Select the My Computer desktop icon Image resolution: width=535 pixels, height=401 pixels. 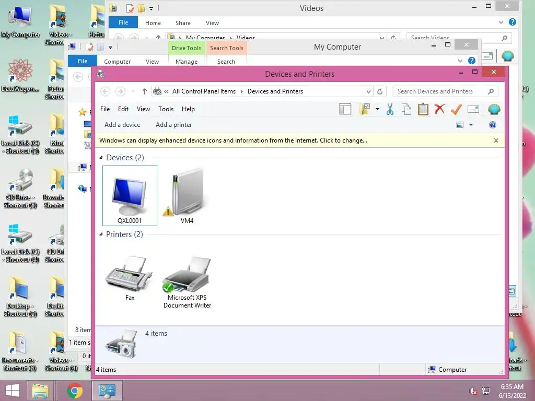(20, 22)
